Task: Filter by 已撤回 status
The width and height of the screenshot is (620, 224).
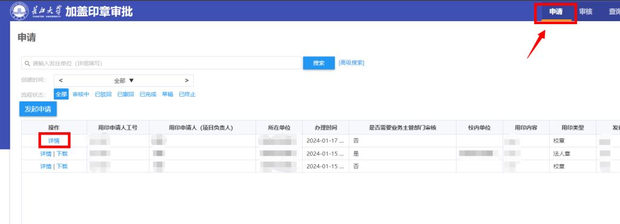Action: tap(125, 94)
